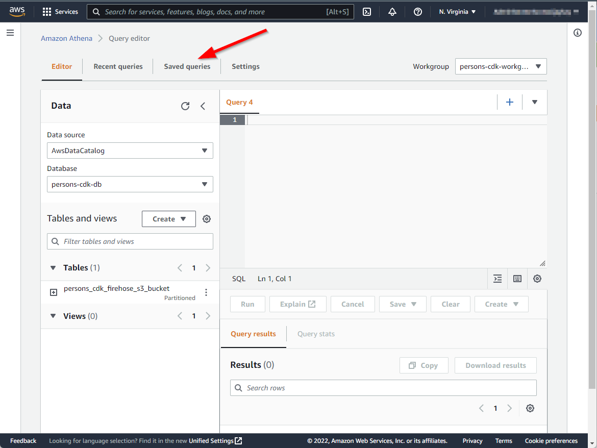
Task: Open AWS CloudShell terminal icon
Action: (366, 12)
